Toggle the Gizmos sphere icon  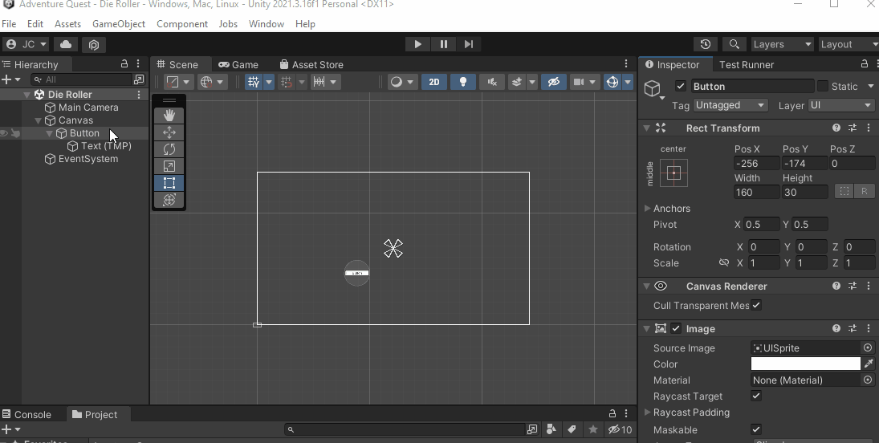coord(612,82)
